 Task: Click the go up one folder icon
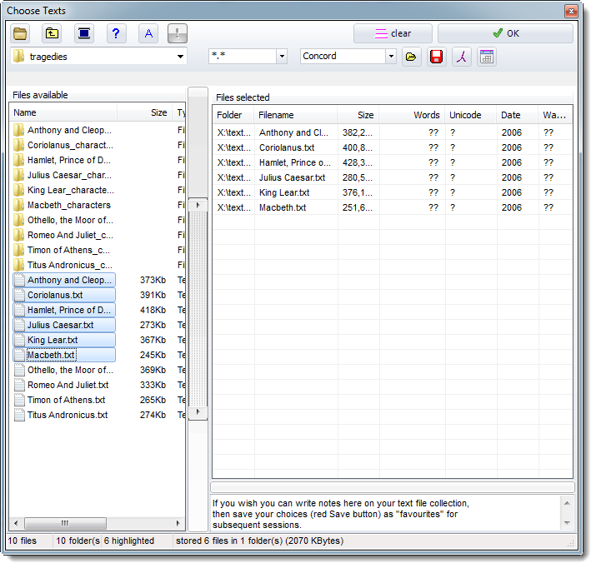[52, 33]
